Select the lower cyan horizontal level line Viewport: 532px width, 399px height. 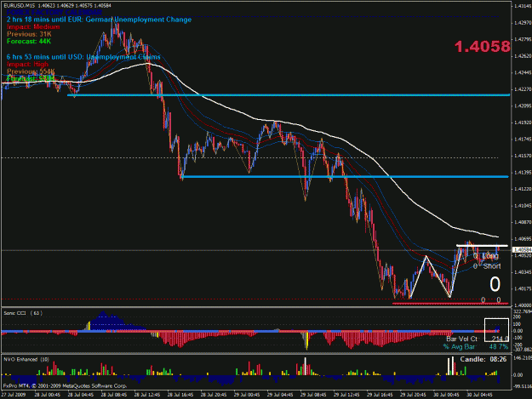tap(345, 177)
